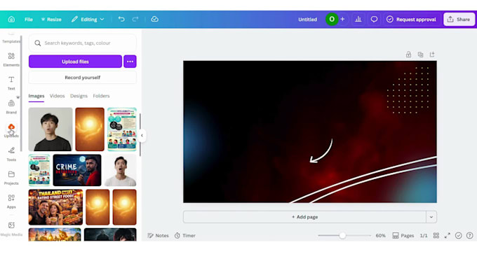Open the Text sidebar panel
The width and height of the screenshot is (477, 268).
coord(11,83)
